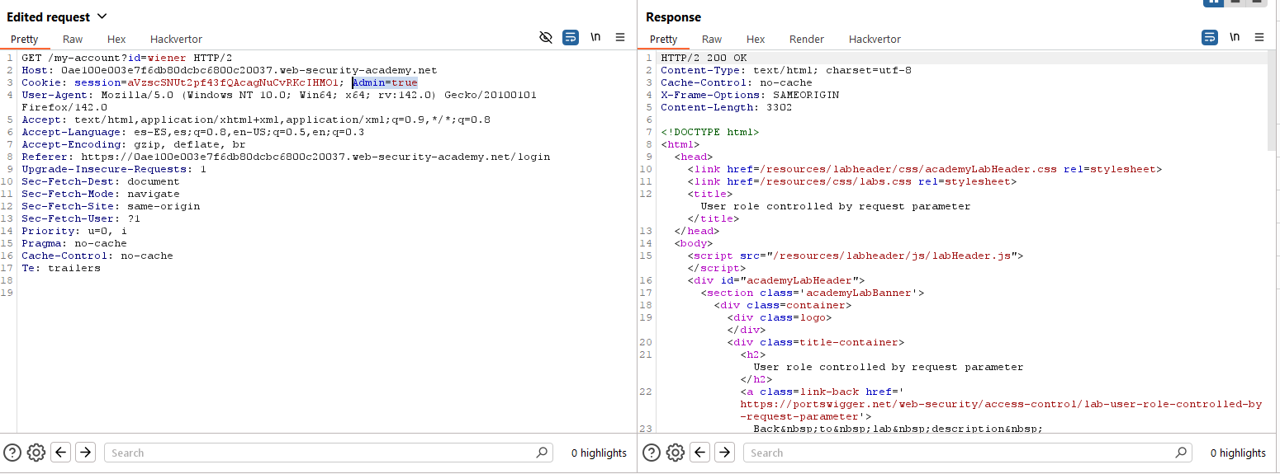This screenshot has height=474, width=1280.
Task: Open the response pane hamburger menu
Action: coord(1259,38)
